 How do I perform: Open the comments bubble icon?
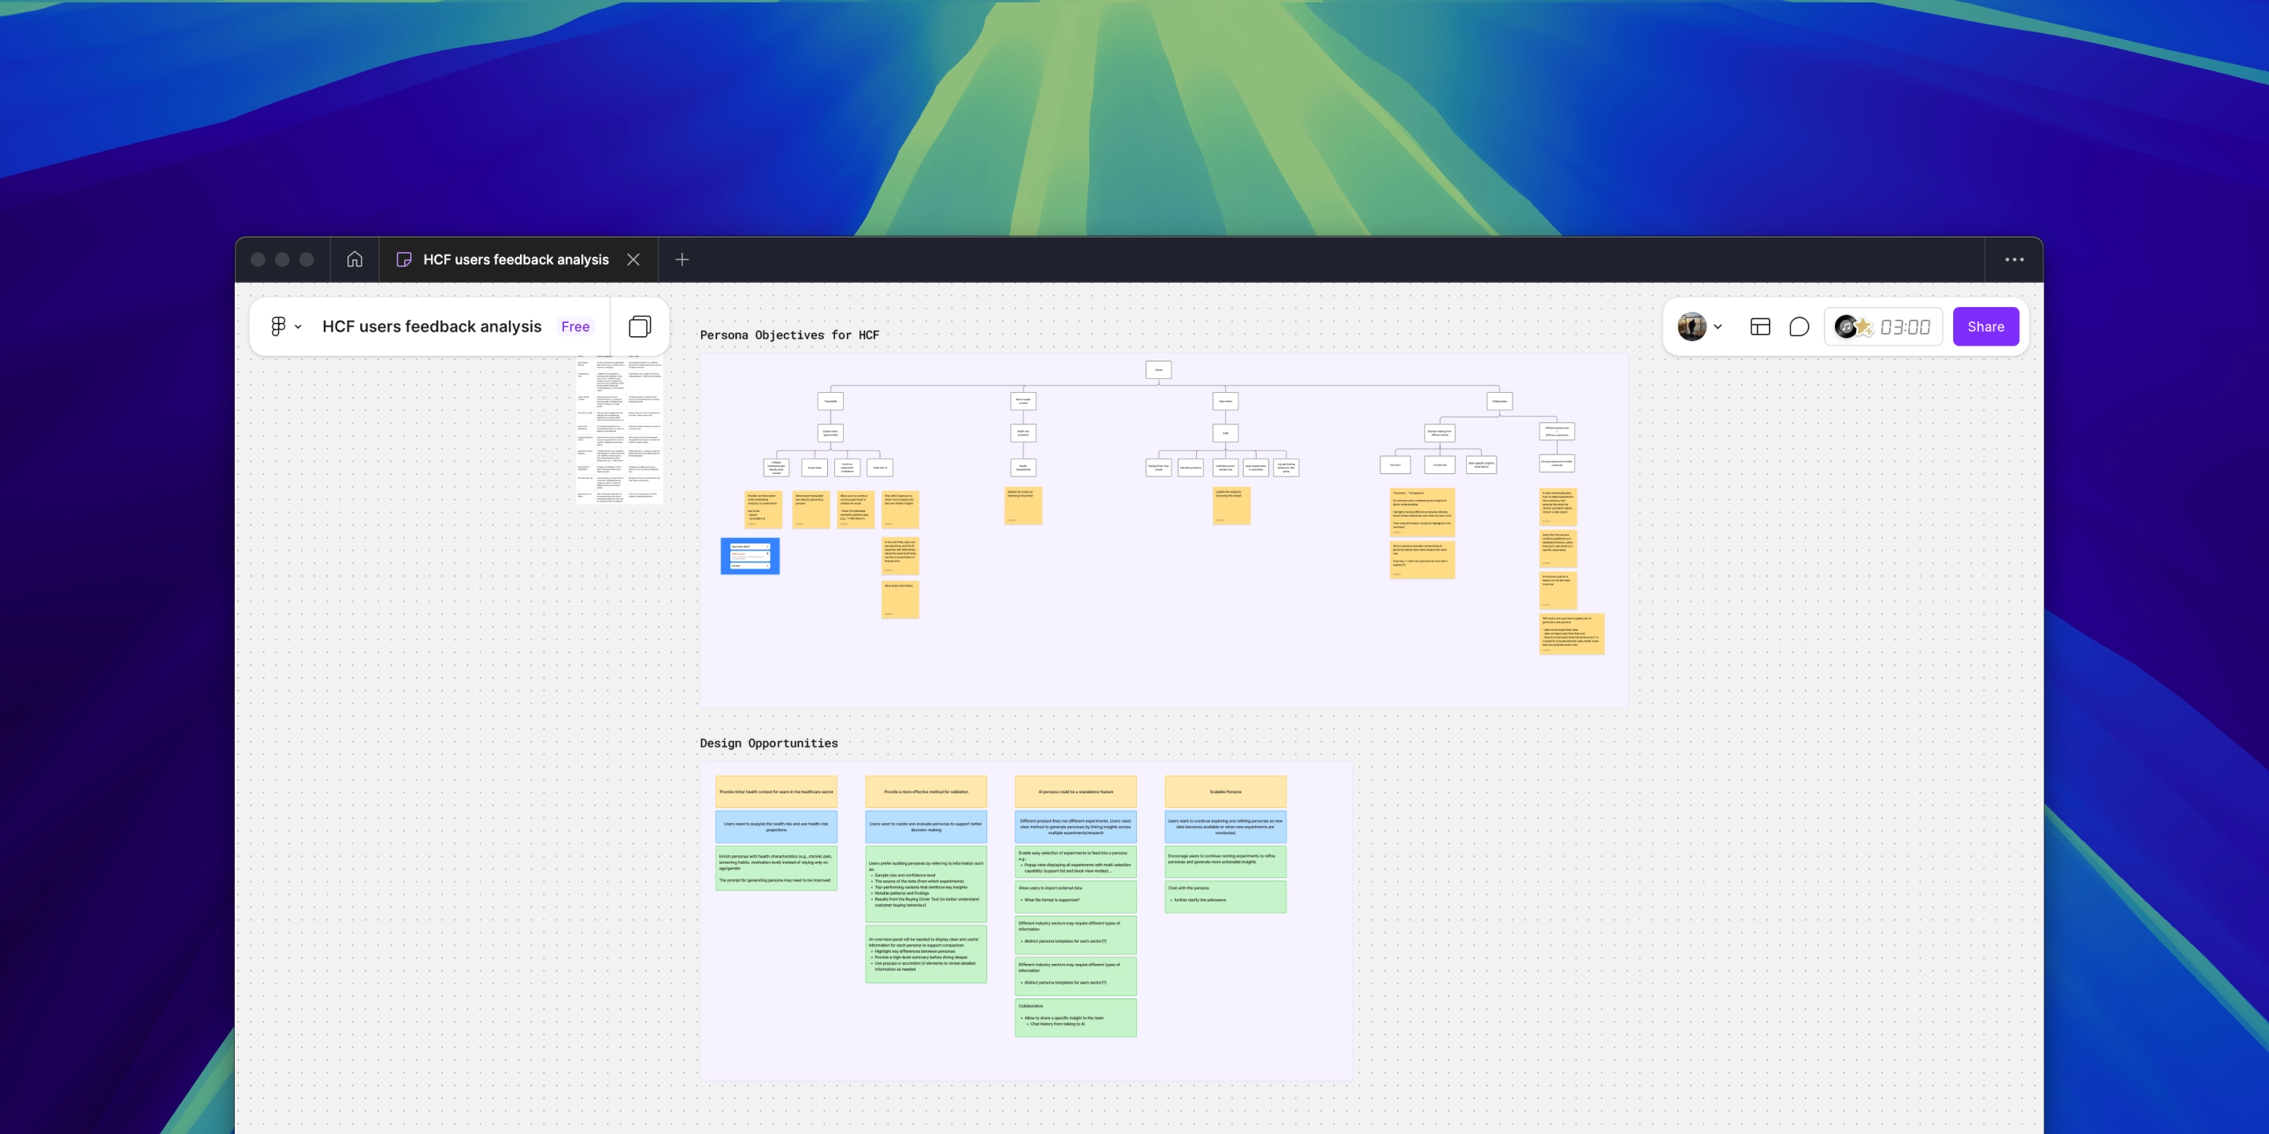(x=1799, y=327)
